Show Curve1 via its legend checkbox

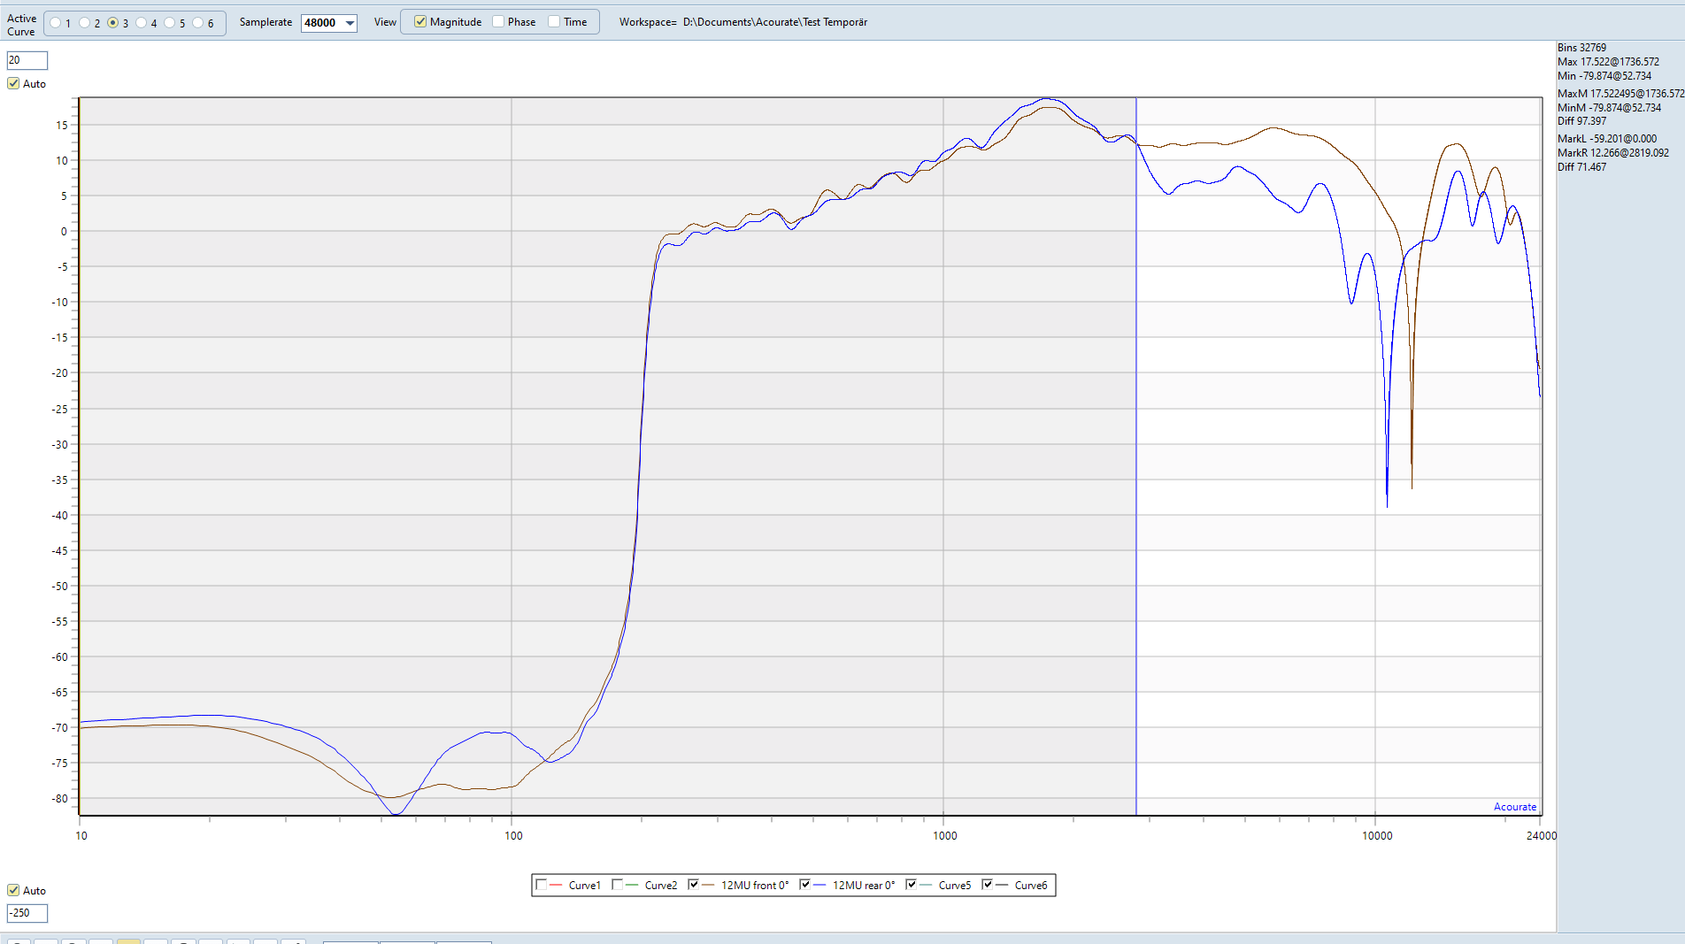(541, 885)
